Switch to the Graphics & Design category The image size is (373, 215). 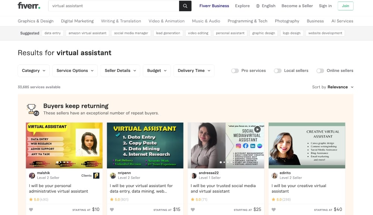pos(35,21)
